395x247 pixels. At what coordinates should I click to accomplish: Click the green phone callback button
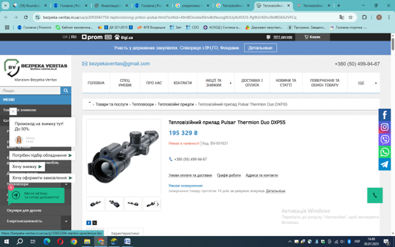375,195
